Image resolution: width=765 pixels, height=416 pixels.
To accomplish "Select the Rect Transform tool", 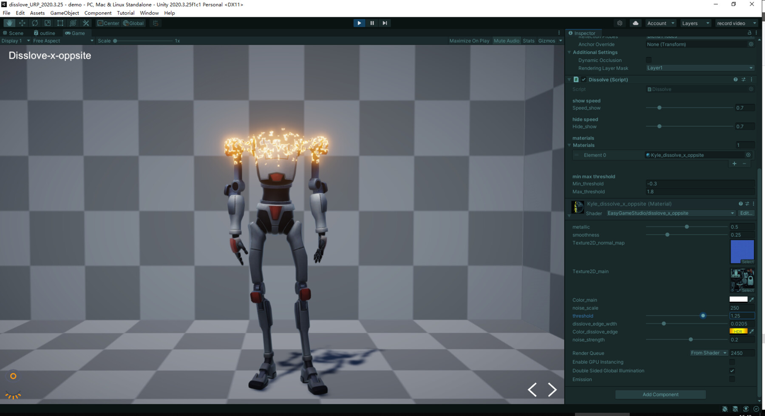I will point(60,23).
